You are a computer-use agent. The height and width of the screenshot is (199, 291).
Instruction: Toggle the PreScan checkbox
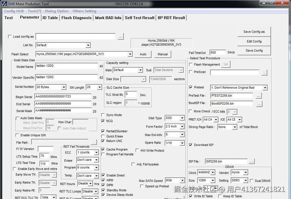pos(190,72)
